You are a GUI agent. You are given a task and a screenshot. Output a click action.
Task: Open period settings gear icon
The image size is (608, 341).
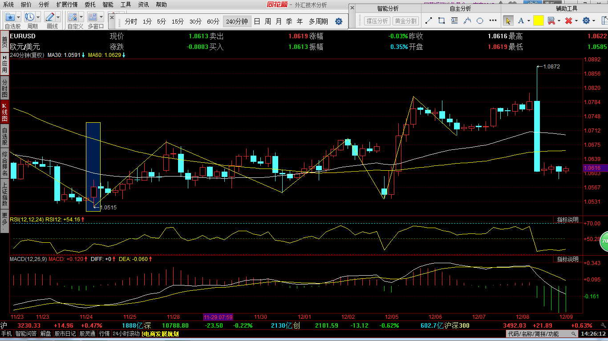(x=339, y=21)
